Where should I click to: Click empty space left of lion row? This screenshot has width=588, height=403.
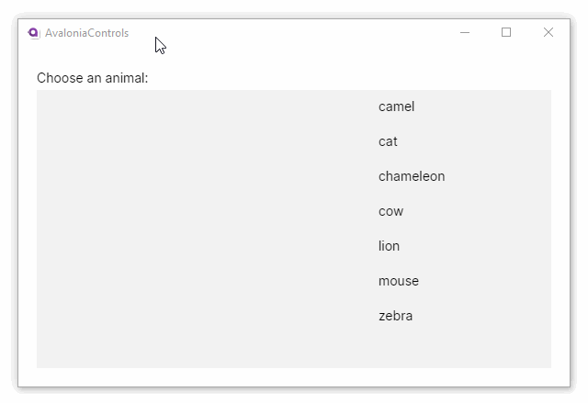point(138,246)
